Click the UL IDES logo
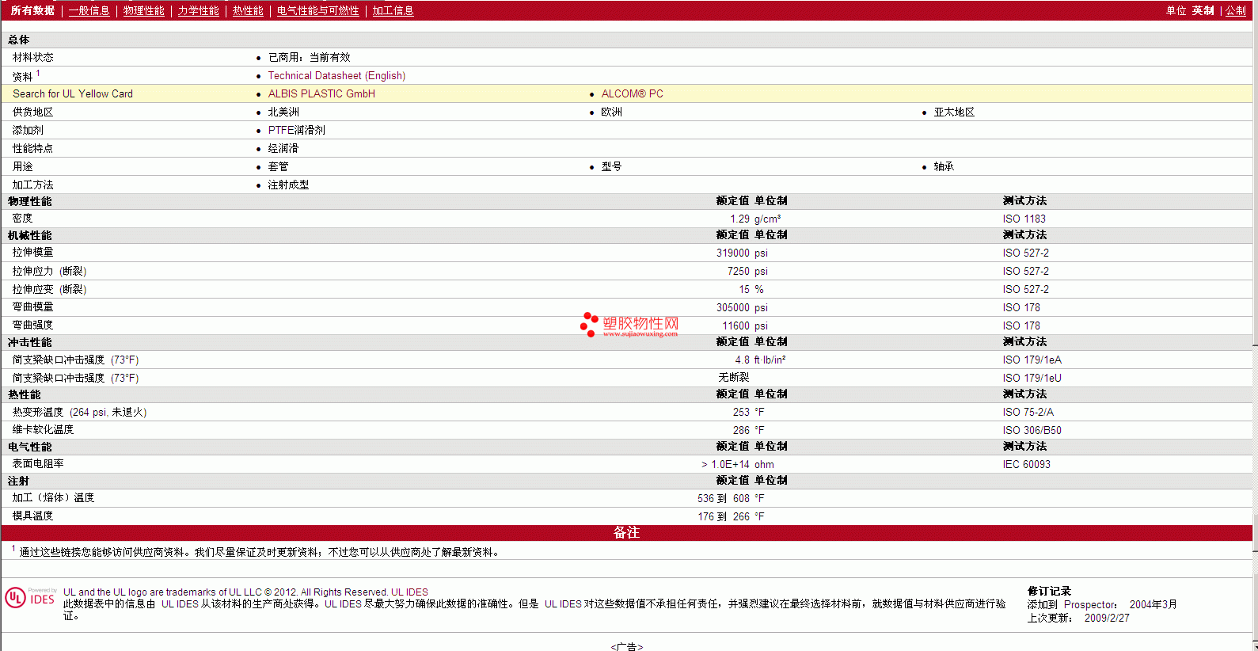Viewport: 1258px width, 651px height. (x=30, y=598)
